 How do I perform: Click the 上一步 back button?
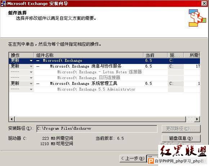pos(133,158)
